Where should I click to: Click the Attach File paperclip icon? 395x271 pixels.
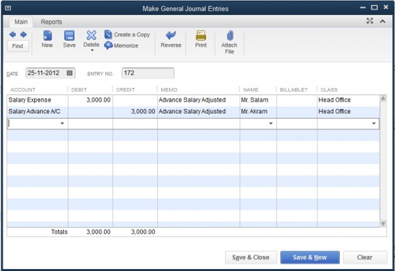(x=229, y=35)
